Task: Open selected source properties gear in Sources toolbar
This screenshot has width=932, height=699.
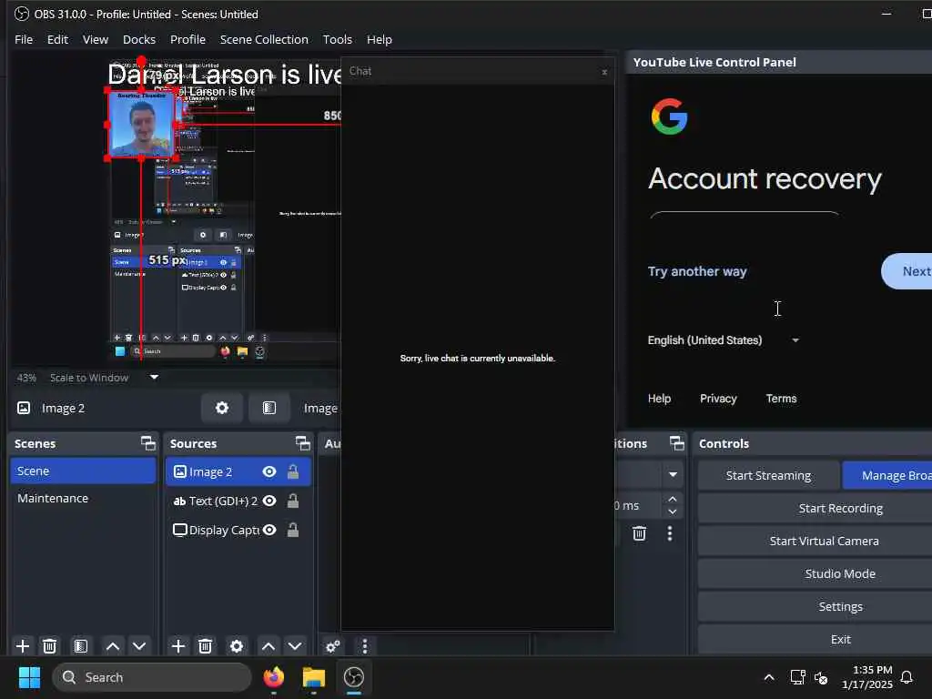Action: [x=236, y=645]
